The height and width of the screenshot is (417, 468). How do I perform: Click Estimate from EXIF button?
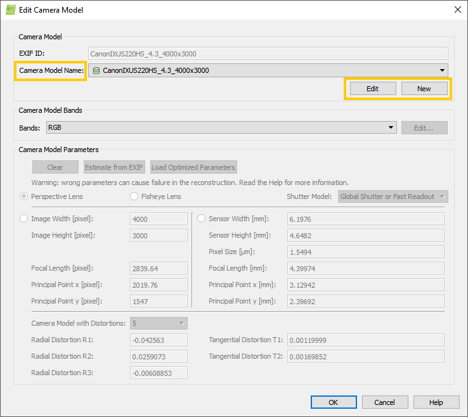tap(114, 167)
